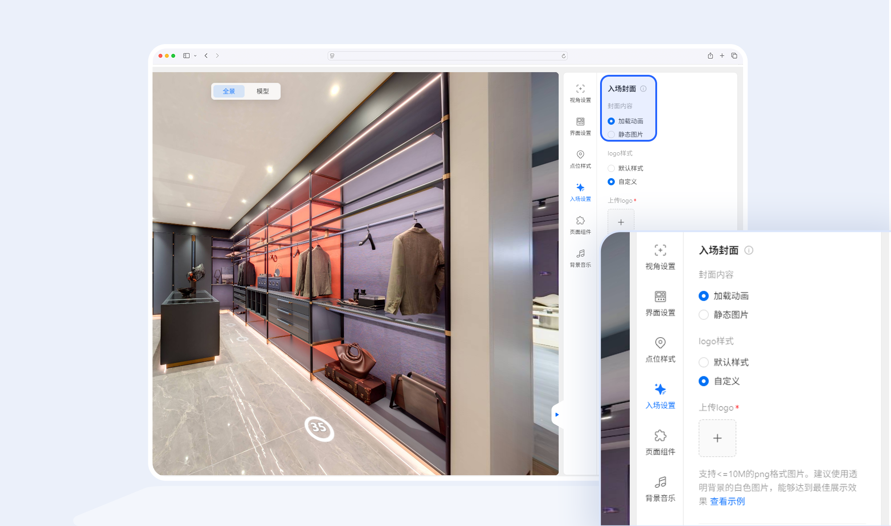Collapse settings panel with blue arrow handle
891x526 pixels.
(557, 415)
